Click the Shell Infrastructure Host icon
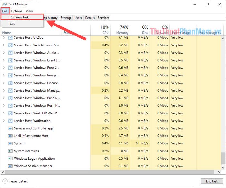 pos(10,136)
